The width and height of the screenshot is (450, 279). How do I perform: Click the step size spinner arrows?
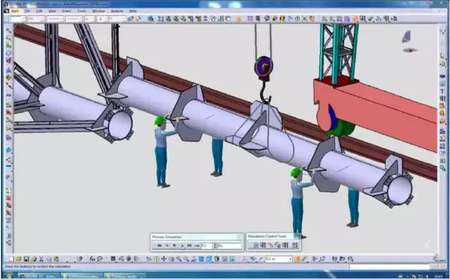tap(215, 245)
